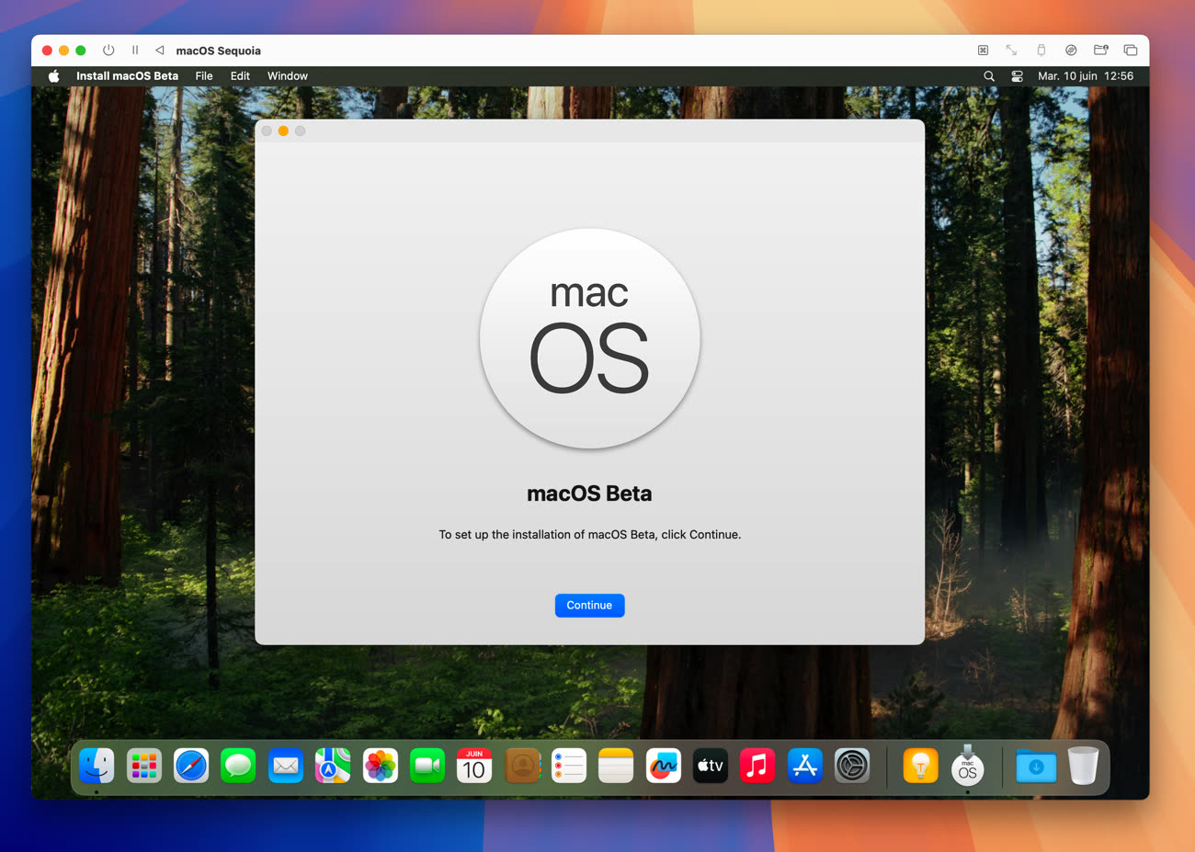Open Freeform from the dock

(x=664, y=766)
